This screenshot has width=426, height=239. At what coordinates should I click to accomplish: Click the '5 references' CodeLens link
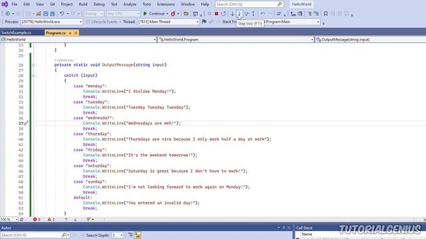point(64,60)
